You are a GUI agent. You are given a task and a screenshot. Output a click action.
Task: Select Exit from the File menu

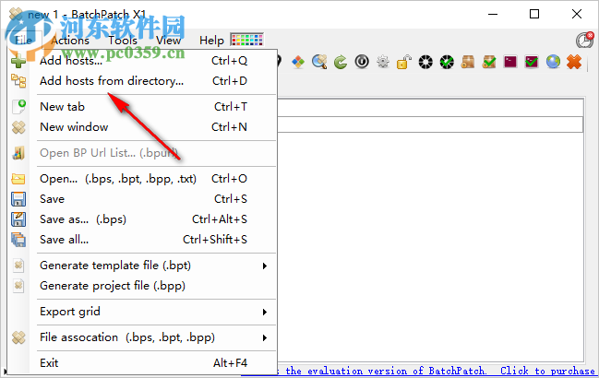[x=142, y=362]
